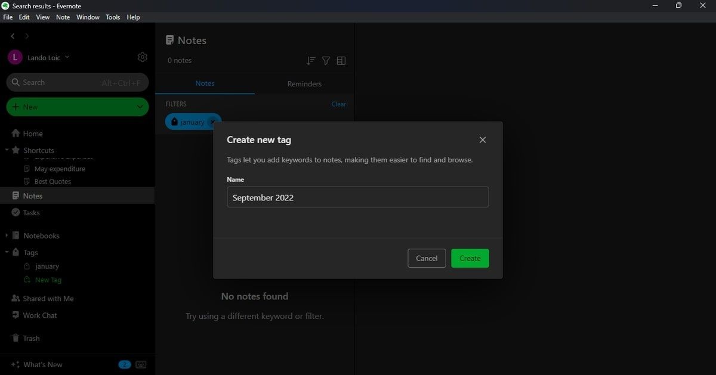Open the Lando Loic account menu
This screenshot has height=375, width=716.
(48, 58)
